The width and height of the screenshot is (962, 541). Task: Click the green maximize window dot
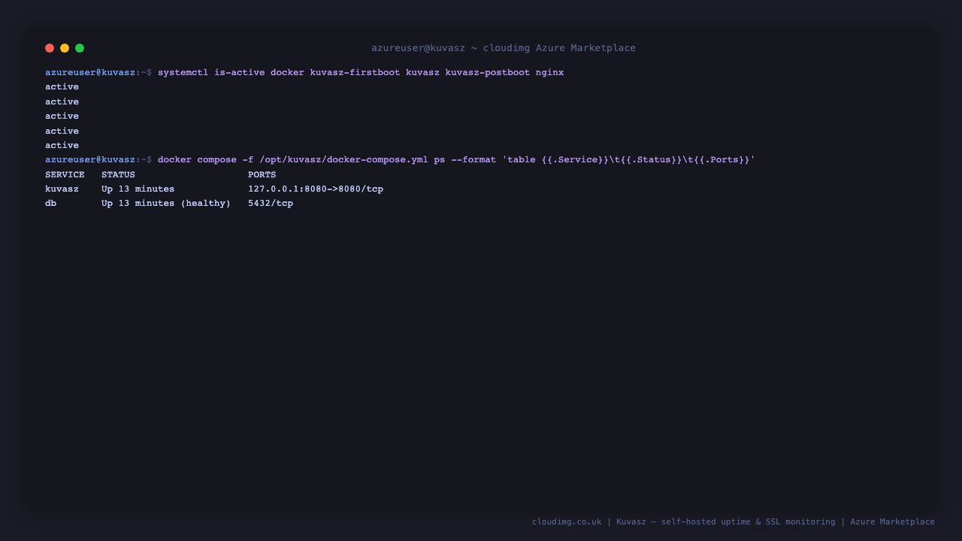[80, 48]
